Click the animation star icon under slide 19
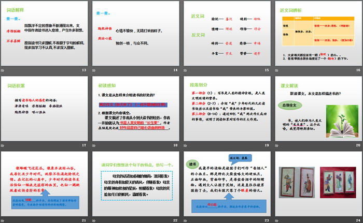The width and height of the screenshot is (363, 223). click(x=185, y=145)
